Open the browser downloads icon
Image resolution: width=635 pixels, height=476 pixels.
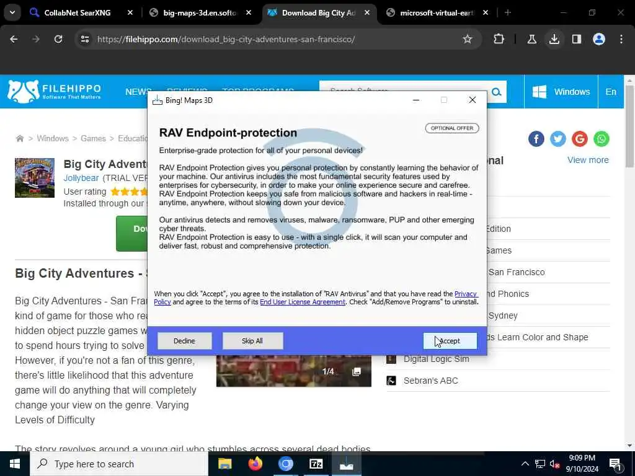point(554,39)
